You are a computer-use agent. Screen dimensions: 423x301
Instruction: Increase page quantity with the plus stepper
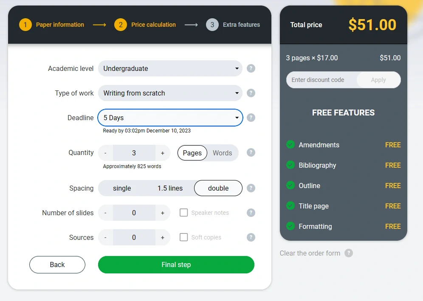pos(163,152)
